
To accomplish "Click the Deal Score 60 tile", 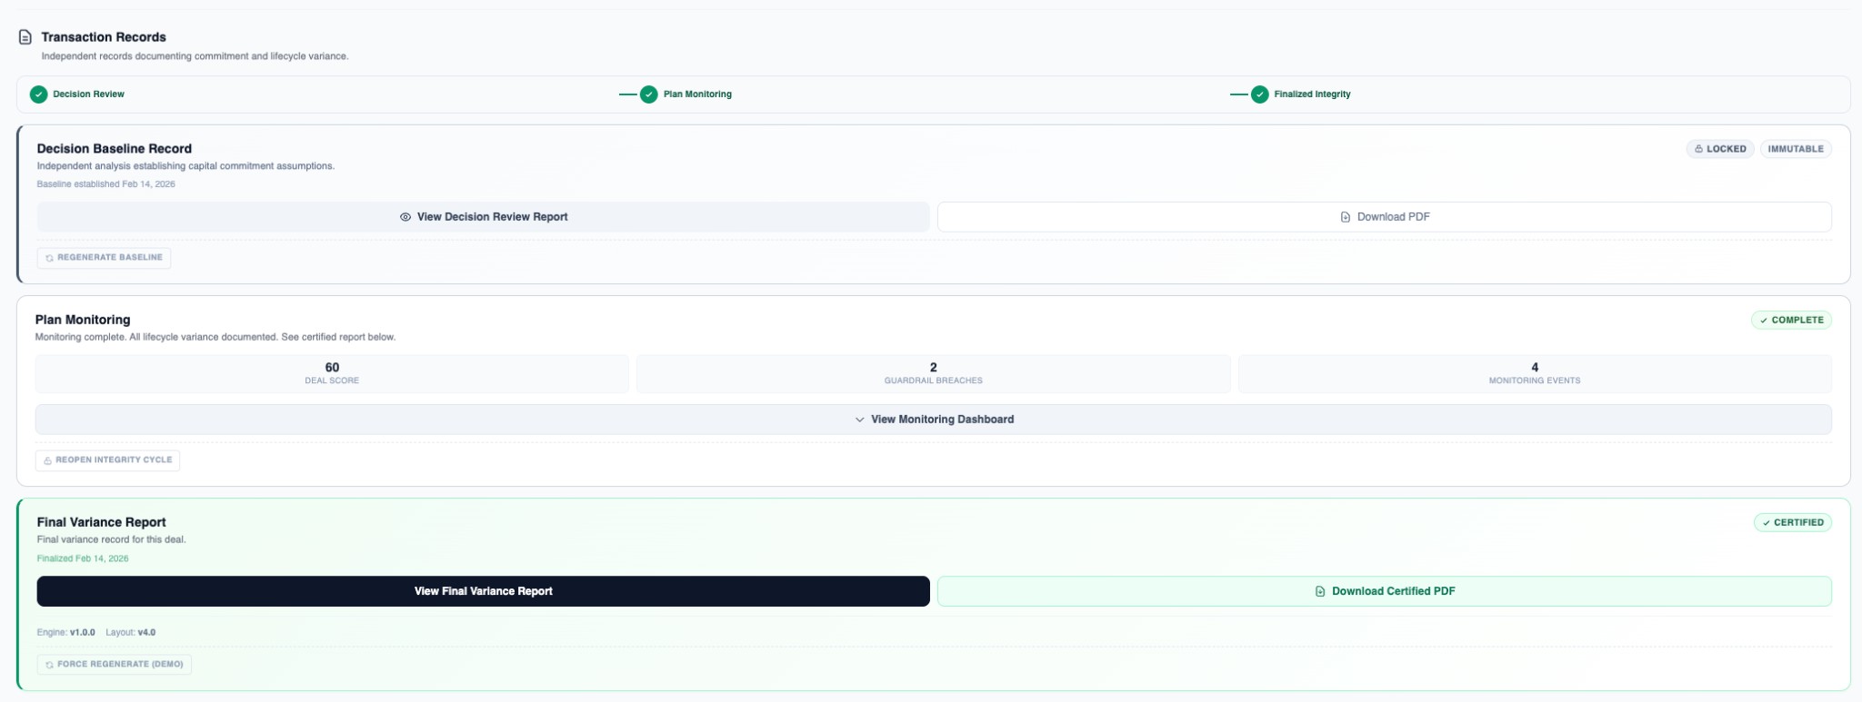I will pos(332,374).
